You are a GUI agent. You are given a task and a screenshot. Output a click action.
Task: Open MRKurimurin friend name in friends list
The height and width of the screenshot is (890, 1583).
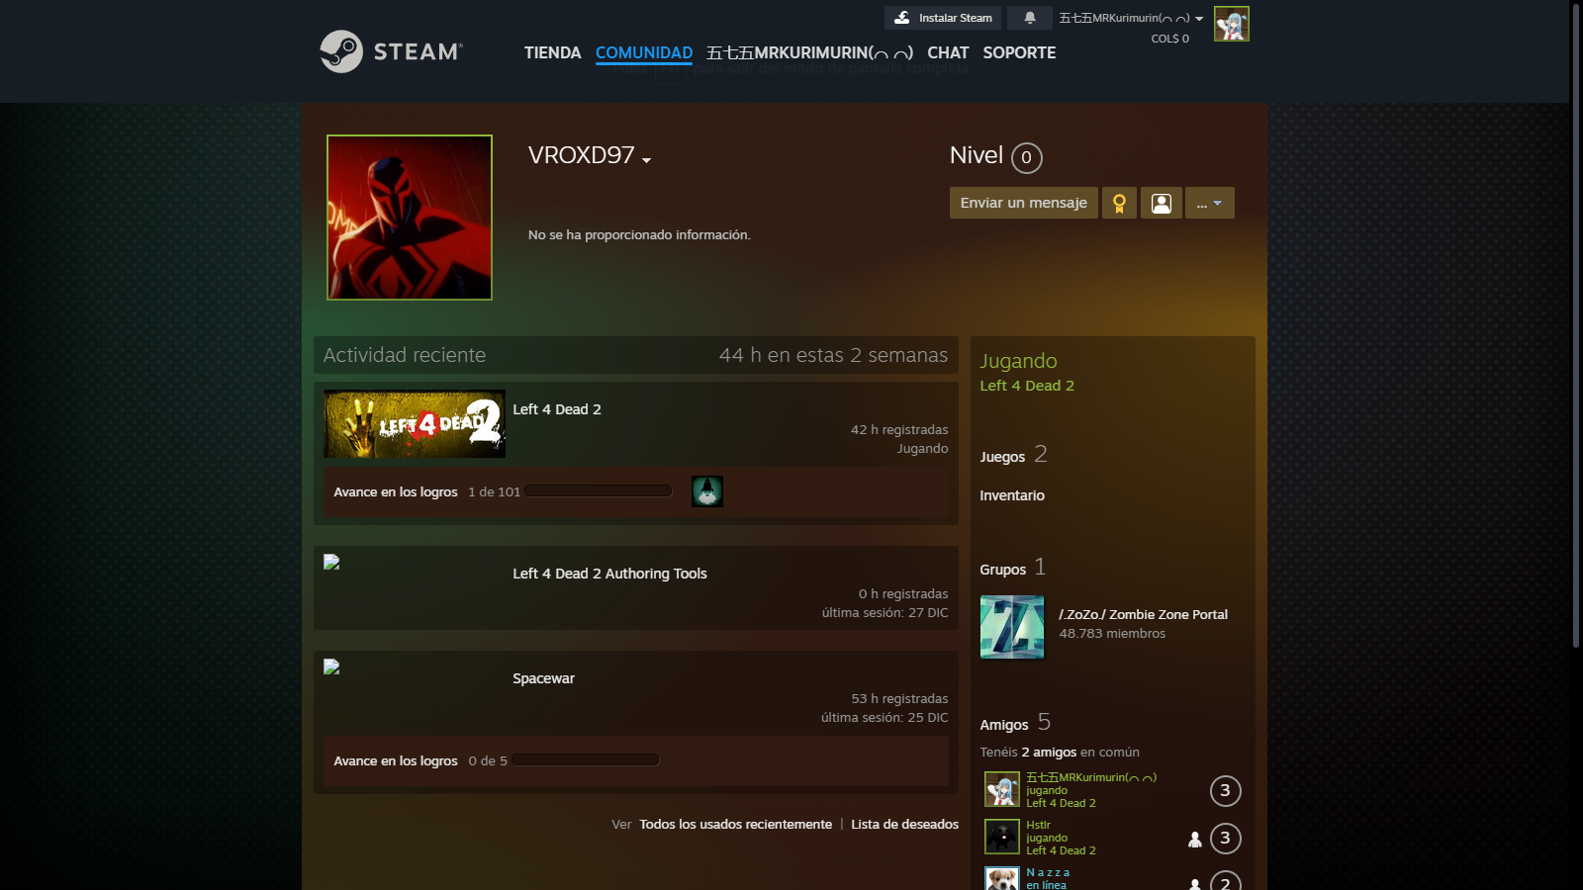click(1091, 777)
